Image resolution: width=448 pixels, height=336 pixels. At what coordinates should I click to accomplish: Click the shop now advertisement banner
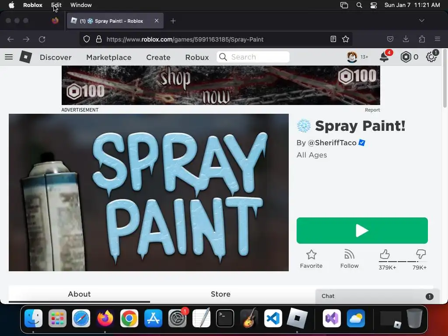pos(221,85)
